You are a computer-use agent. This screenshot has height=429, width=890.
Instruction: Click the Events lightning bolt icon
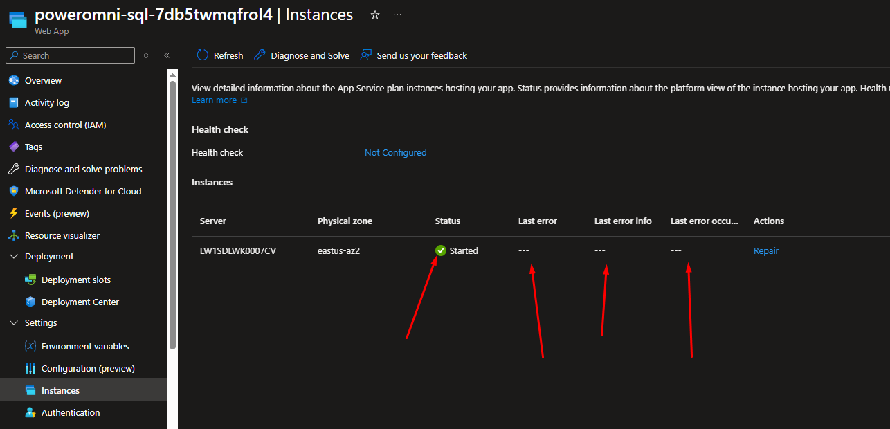click(13, 214)
